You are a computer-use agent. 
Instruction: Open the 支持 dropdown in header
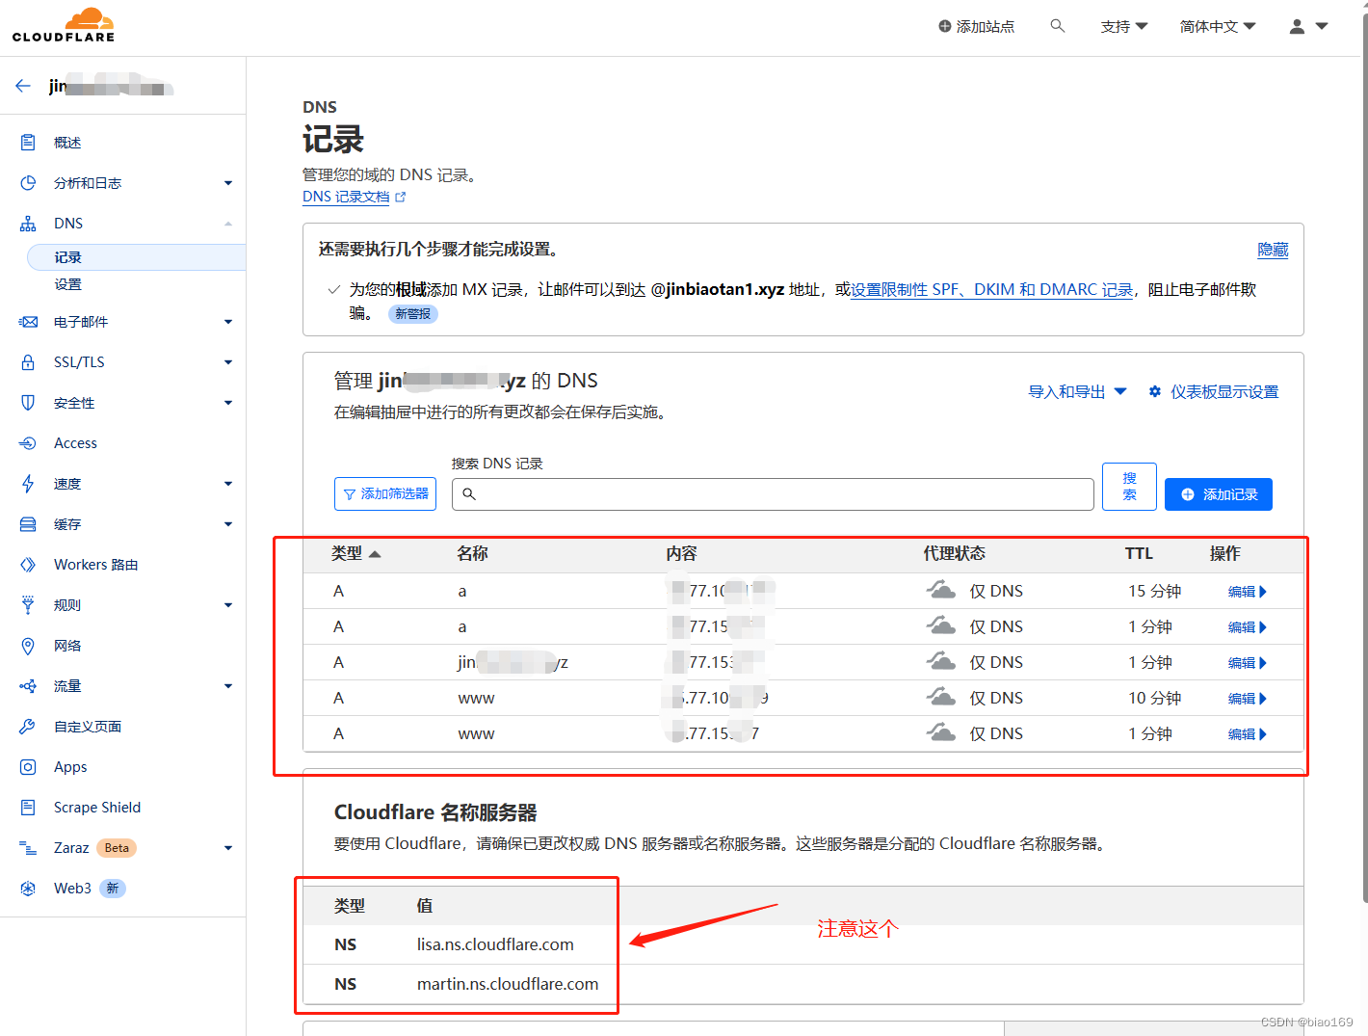click(1124, 27)
